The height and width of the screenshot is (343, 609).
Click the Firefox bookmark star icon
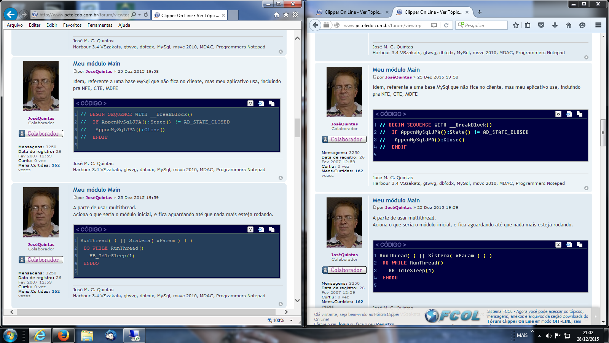515,25
